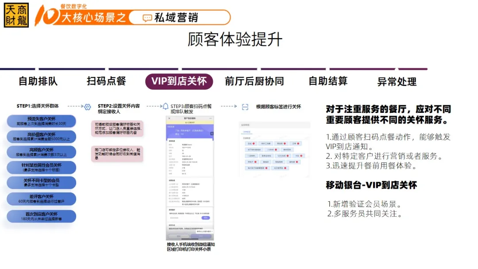Image resolution: width=478 pixels, height=269 pixels.
Task: Choose the 高价值客户关怀 group
Action: point(42,136)
